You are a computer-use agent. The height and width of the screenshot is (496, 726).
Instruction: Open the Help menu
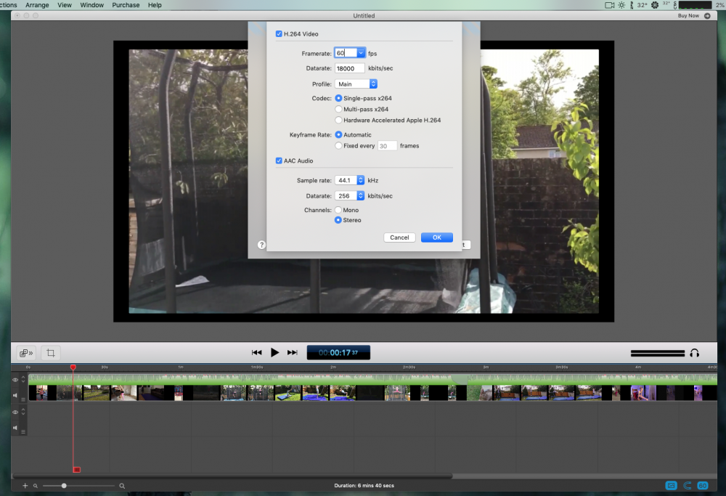155,5
